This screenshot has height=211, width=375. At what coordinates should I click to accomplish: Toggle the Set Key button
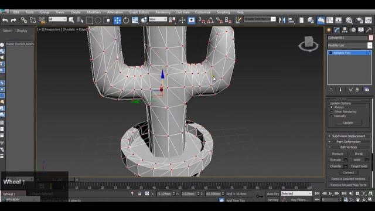tap(273, 199)
